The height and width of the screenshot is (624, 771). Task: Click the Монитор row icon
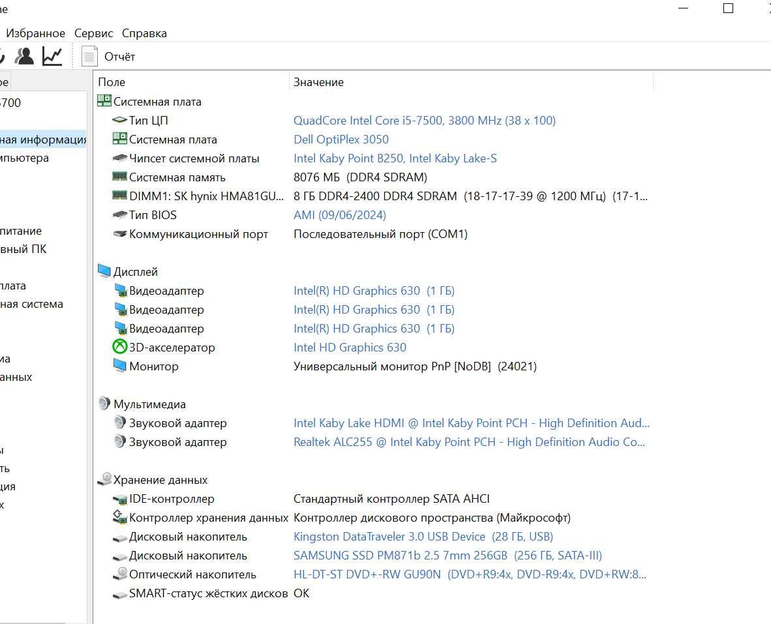click(119, 366)
